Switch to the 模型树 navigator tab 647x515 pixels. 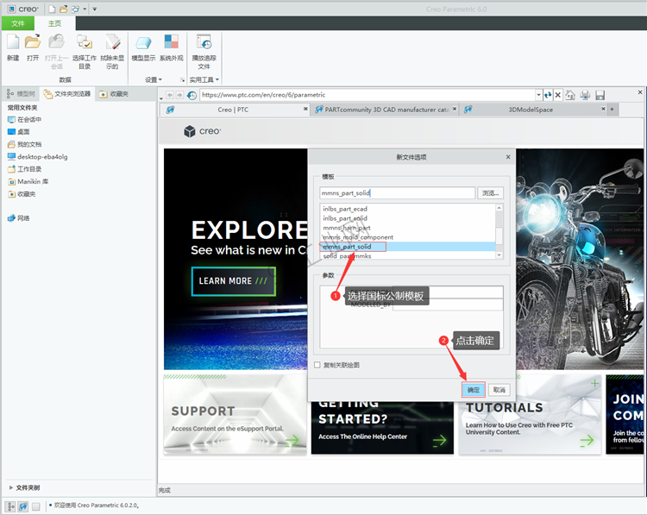click(21, 94)
